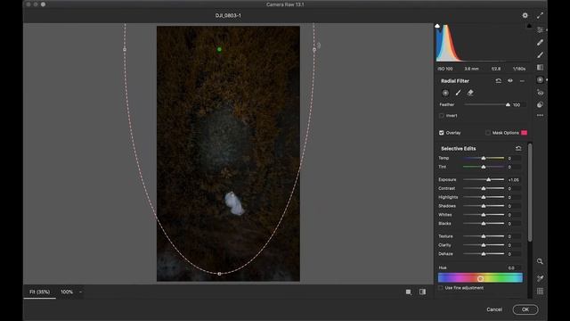Click the edit panel vertical scrollbar
This screenshot has height=321, width=570.
click(530, 193)
